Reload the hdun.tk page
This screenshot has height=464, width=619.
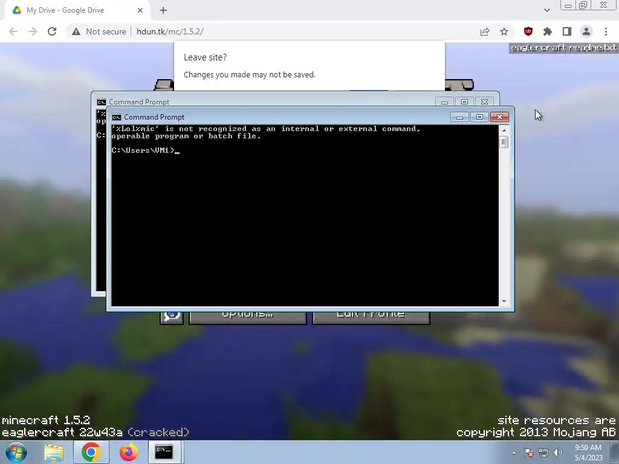(52, 31)
